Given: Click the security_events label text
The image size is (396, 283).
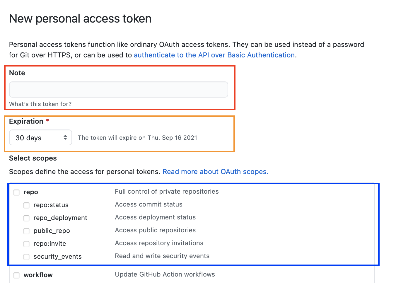Looking at the screenshot, I should pyautogui.click(x=57, y=256).
